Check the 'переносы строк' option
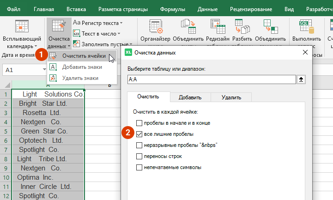Screen dimensions: 333x200 (x=139, y=156)
